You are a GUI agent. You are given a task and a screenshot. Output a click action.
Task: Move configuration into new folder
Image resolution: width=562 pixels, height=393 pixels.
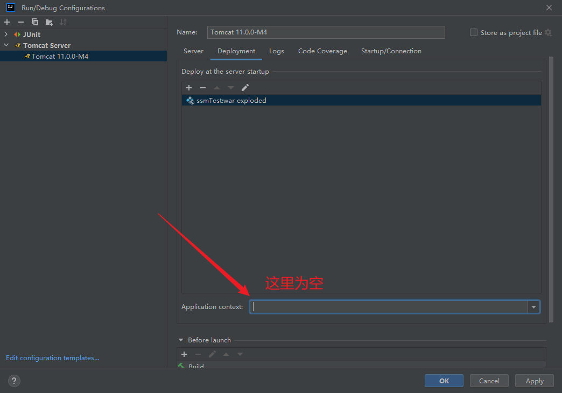49,22
